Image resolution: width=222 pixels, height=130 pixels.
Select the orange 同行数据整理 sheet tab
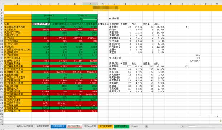point(105,126)
